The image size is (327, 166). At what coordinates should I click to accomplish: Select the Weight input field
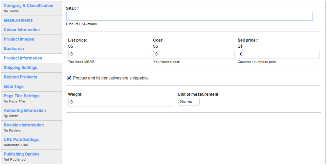coord(121,102)
